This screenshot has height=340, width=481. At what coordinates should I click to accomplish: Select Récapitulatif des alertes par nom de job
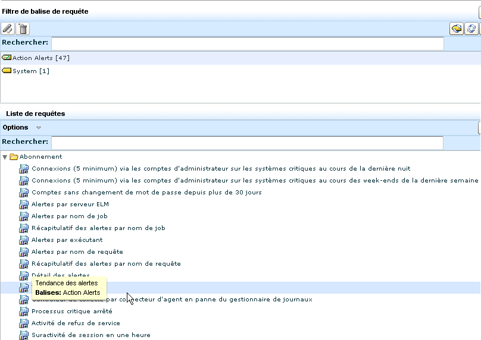98,228
